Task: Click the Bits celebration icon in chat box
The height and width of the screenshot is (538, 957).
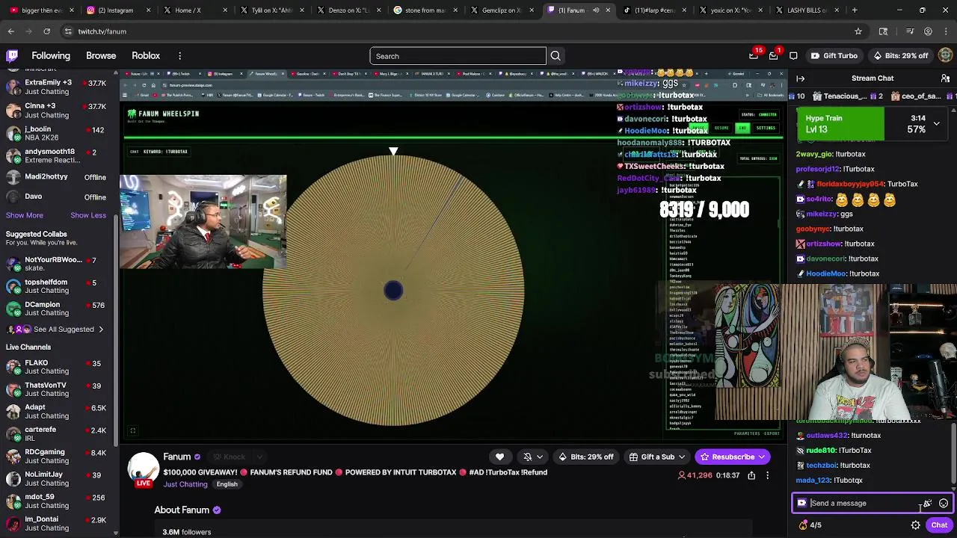Action: (x=928, y=504)
